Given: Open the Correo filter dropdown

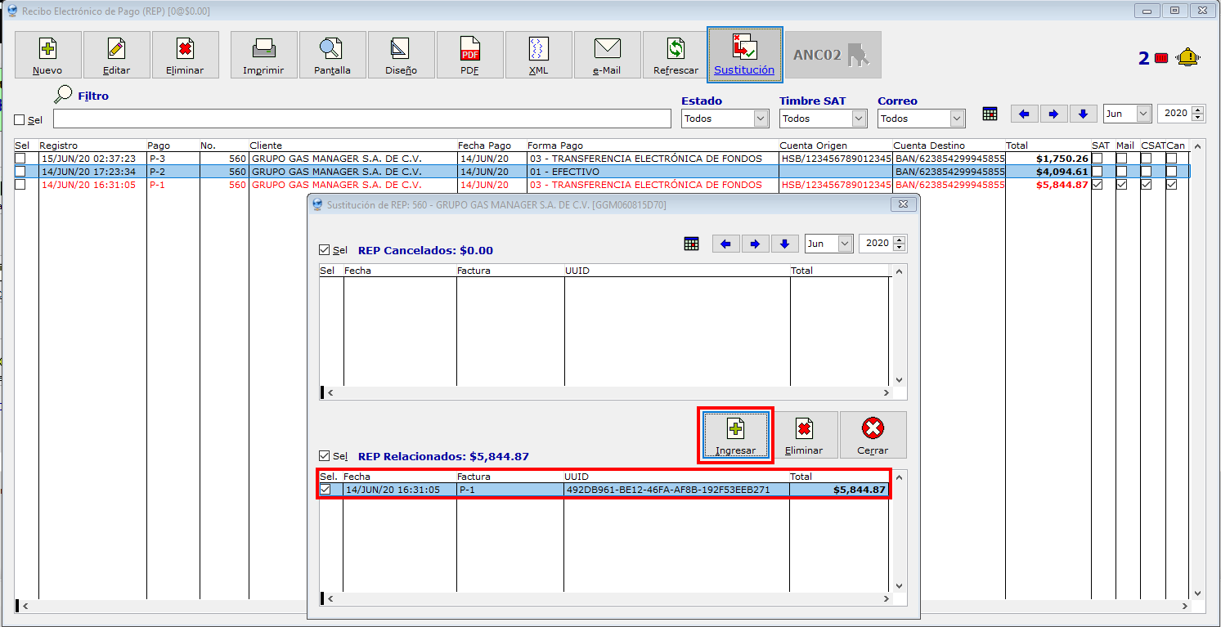Looking at the screenshot, I should click(921, 119).
